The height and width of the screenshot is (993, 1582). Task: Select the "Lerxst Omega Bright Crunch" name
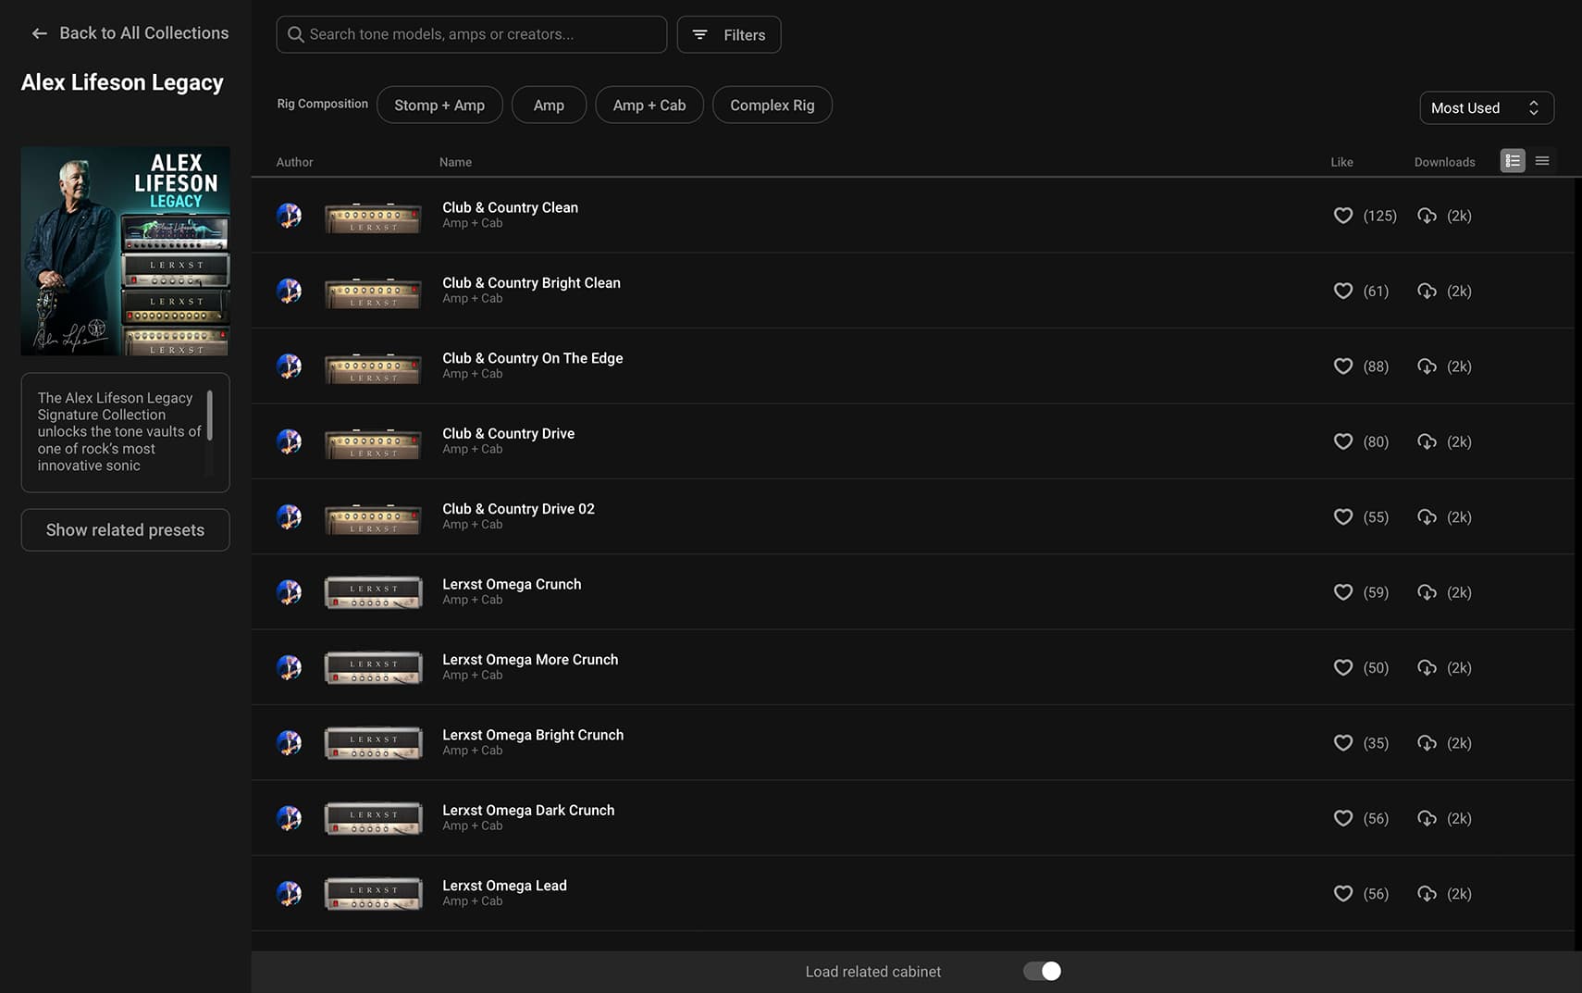pyautogui.click(x=533, y=735)
